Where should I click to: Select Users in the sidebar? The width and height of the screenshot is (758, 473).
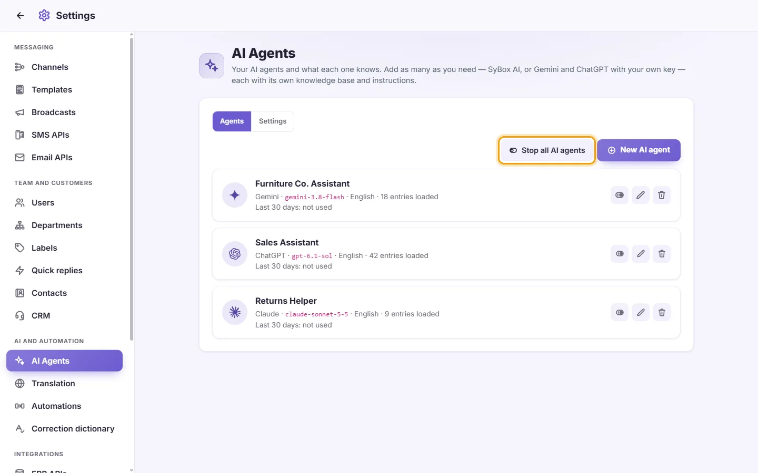click(x=64, y=203)
